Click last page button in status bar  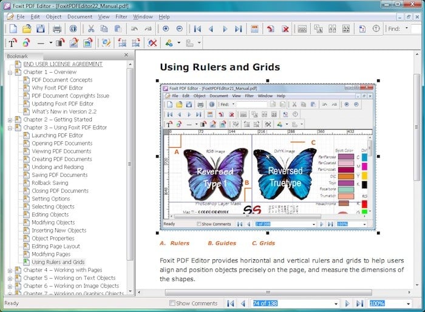(359, 304)
